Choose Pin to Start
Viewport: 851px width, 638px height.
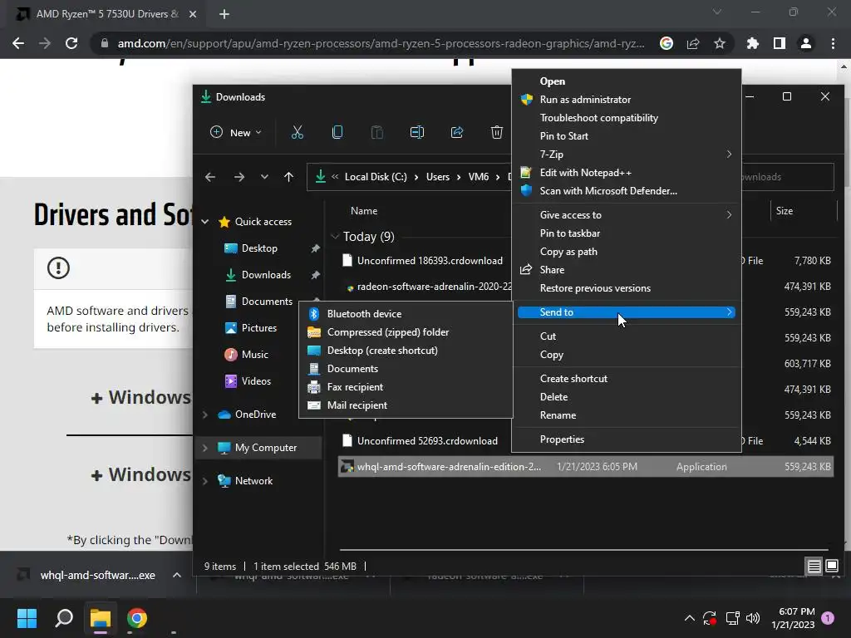click(x=627, y=136)
